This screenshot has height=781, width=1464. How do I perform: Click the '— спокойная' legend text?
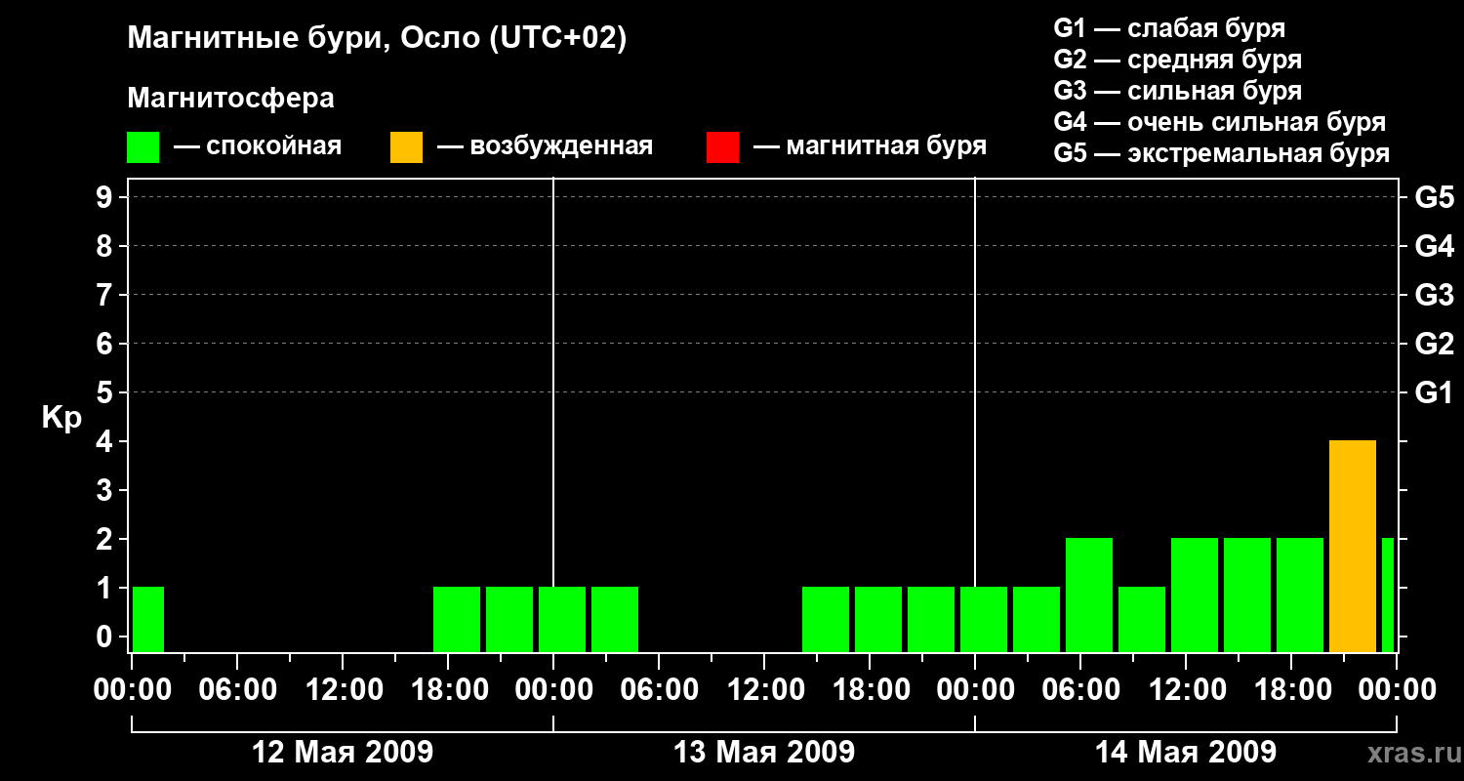pos(258,146)
